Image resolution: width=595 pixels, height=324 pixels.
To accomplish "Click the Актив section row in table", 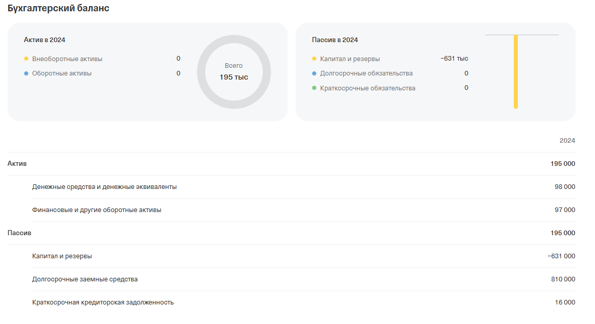I will (x=17, y=164).
